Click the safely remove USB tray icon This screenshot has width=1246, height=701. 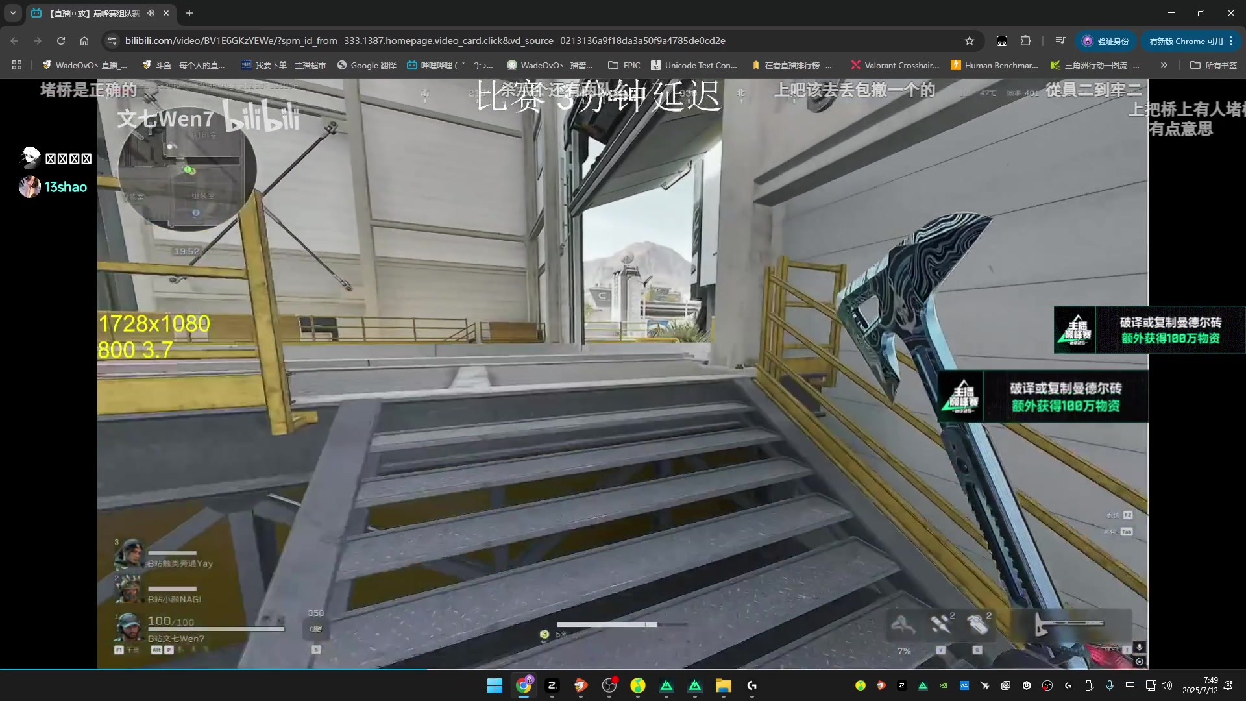pyautogui.click(x=1089, y=685)
